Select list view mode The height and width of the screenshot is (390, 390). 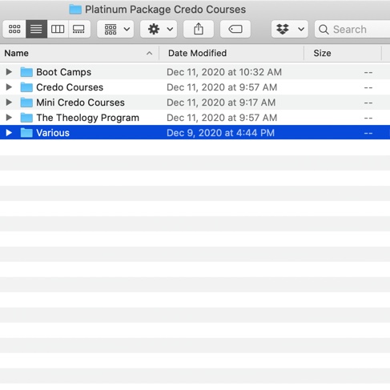[x=36, y=29]
